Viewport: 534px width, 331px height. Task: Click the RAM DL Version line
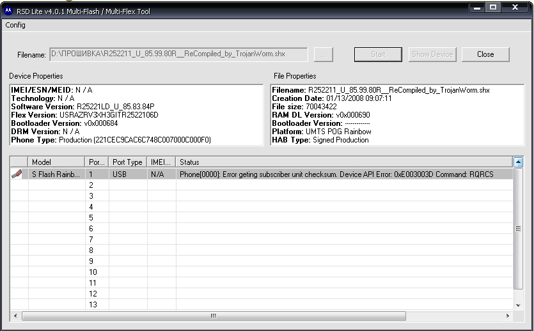click(x=321, y=115)
